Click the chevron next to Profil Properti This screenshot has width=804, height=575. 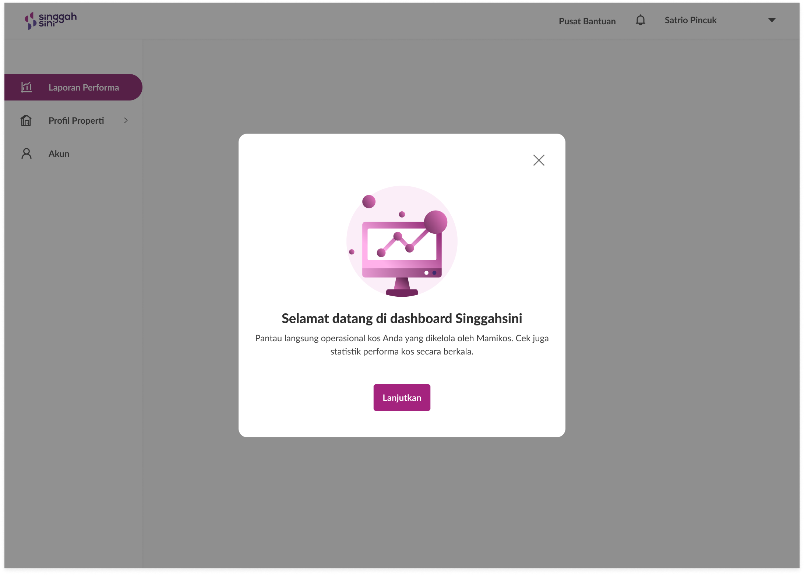pos(126,120)
